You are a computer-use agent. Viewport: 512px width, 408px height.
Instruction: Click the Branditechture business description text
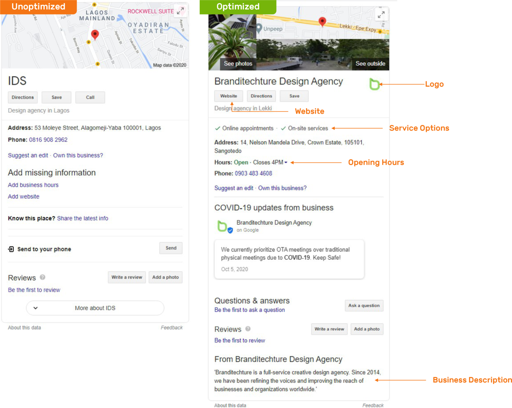(x=298, y=381)
